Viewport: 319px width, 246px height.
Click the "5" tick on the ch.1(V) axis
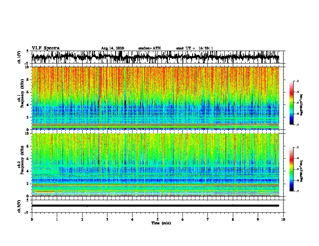[27, 51]
